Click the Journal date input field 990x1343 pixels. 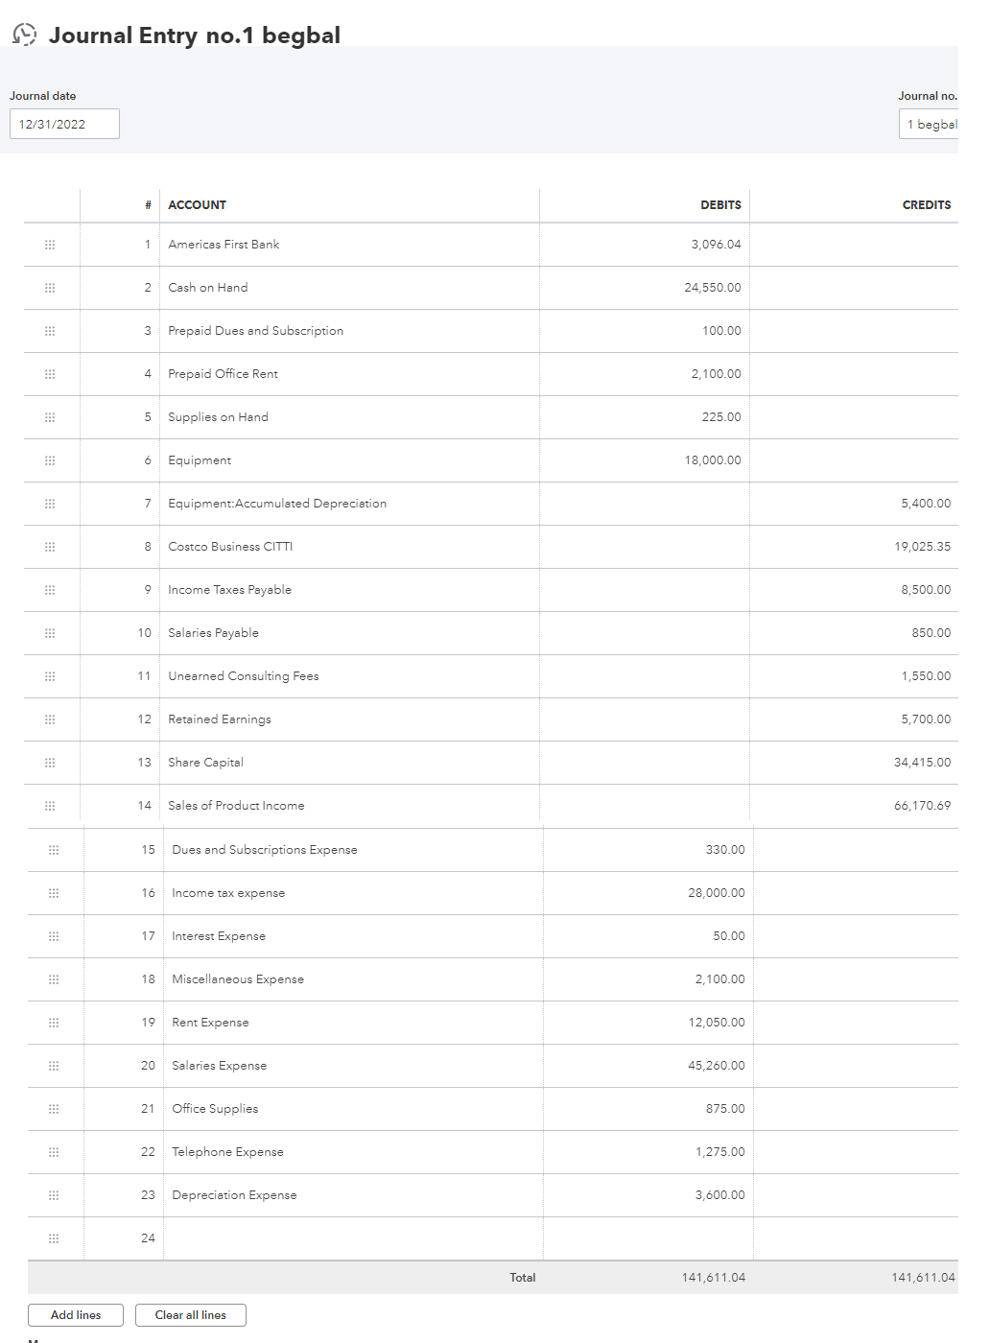click(x=64, y=124)
